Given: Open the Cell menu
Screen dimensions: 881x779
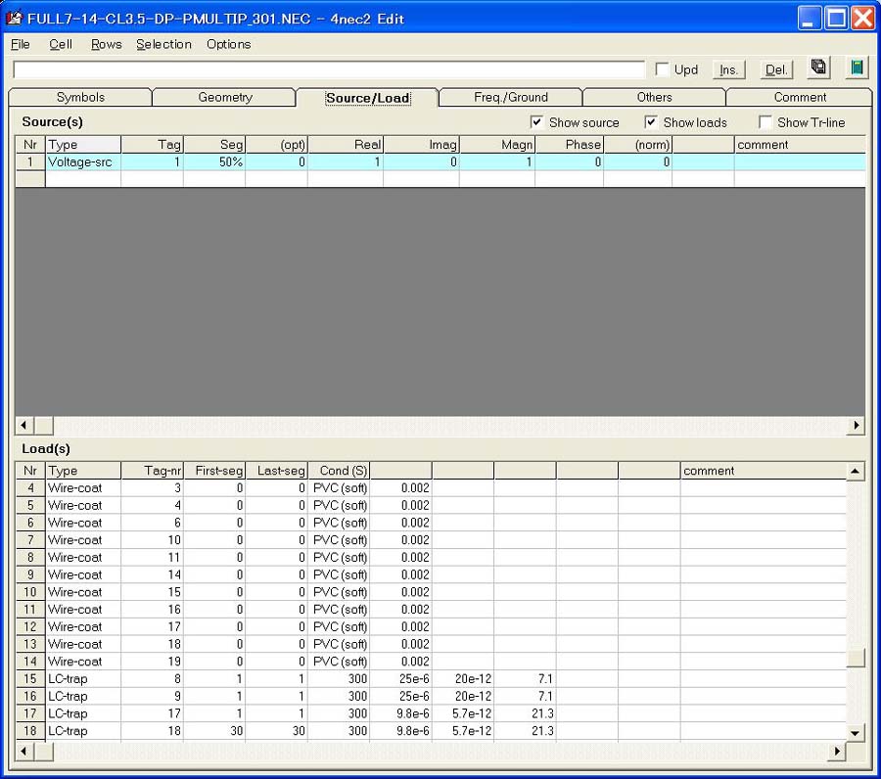Looking at the screenshot, I should (61, 44).
